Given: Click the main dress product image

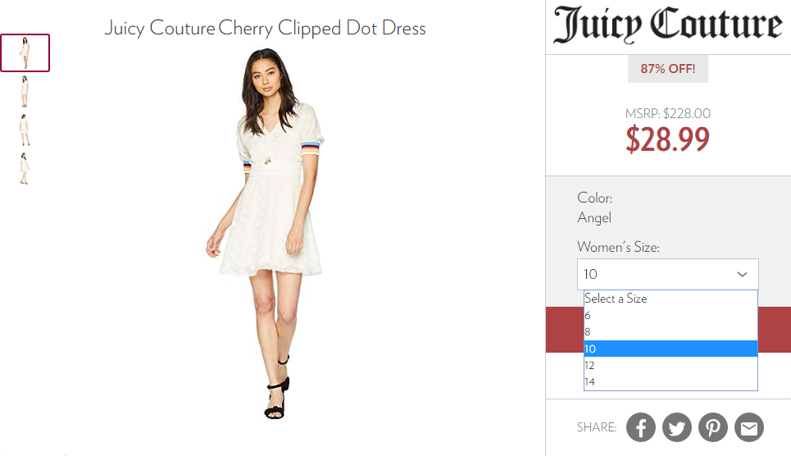Looking at the screenshot, I should pyautogui.click(x=266, y=233).
